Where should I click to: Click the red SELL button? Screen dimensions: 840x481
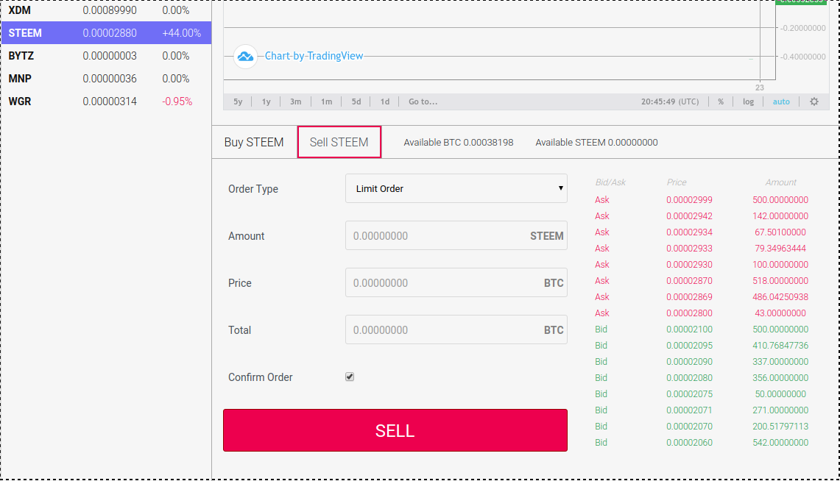395,430
